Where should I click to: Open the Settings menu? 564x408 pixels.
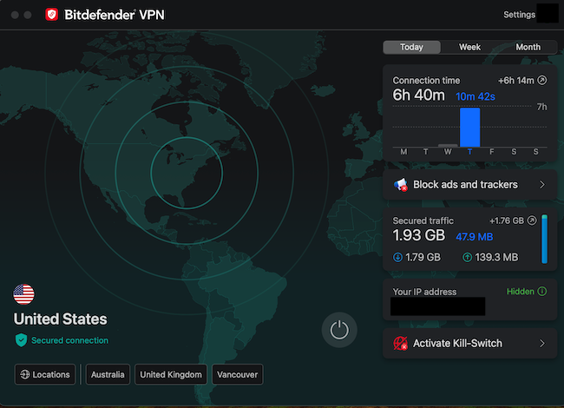[519, 15]
